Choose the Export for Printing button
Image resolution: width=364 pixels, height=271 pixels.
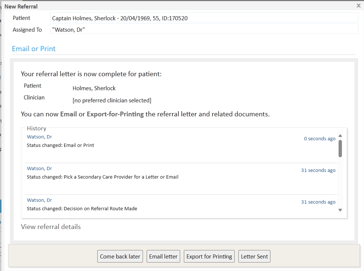point(209,256)
